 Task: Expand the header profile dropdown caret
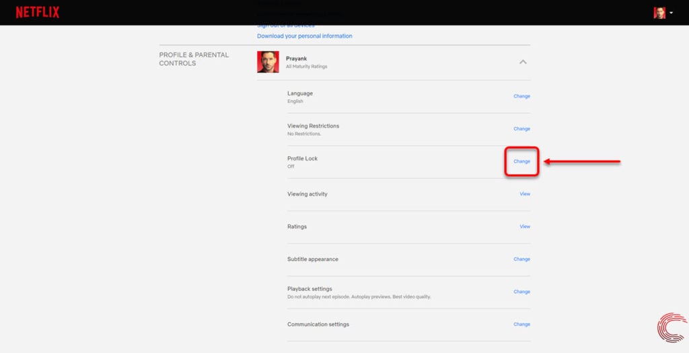tap(671, 13)
